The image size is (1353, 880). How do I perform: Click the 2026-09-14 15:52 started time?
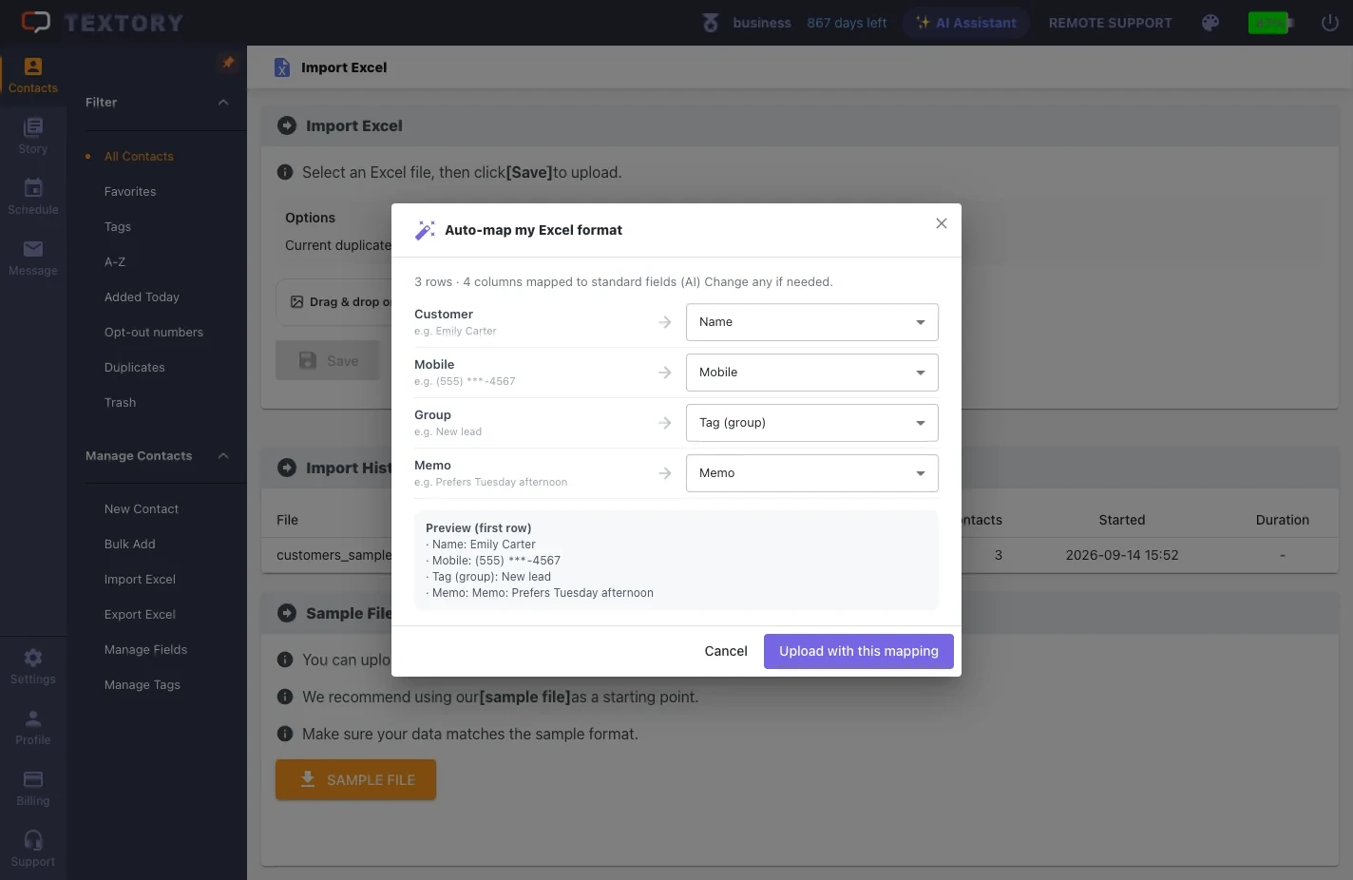click(x=1122, y=555)
